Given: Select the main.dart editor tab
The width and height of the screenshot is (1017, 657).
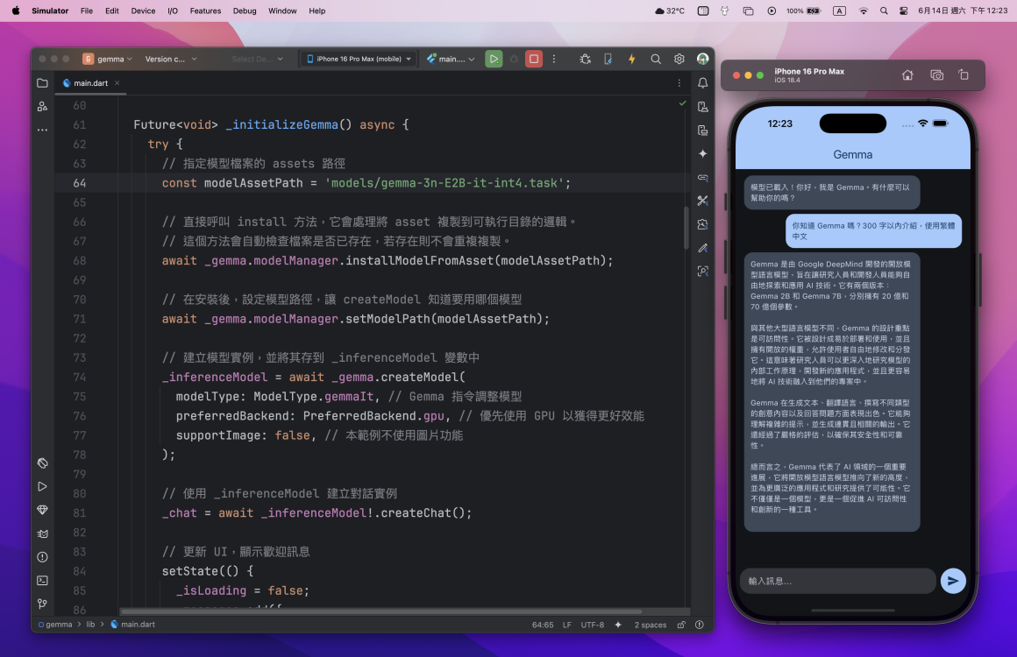Looking at the screenshot, I should click(91, 83).
